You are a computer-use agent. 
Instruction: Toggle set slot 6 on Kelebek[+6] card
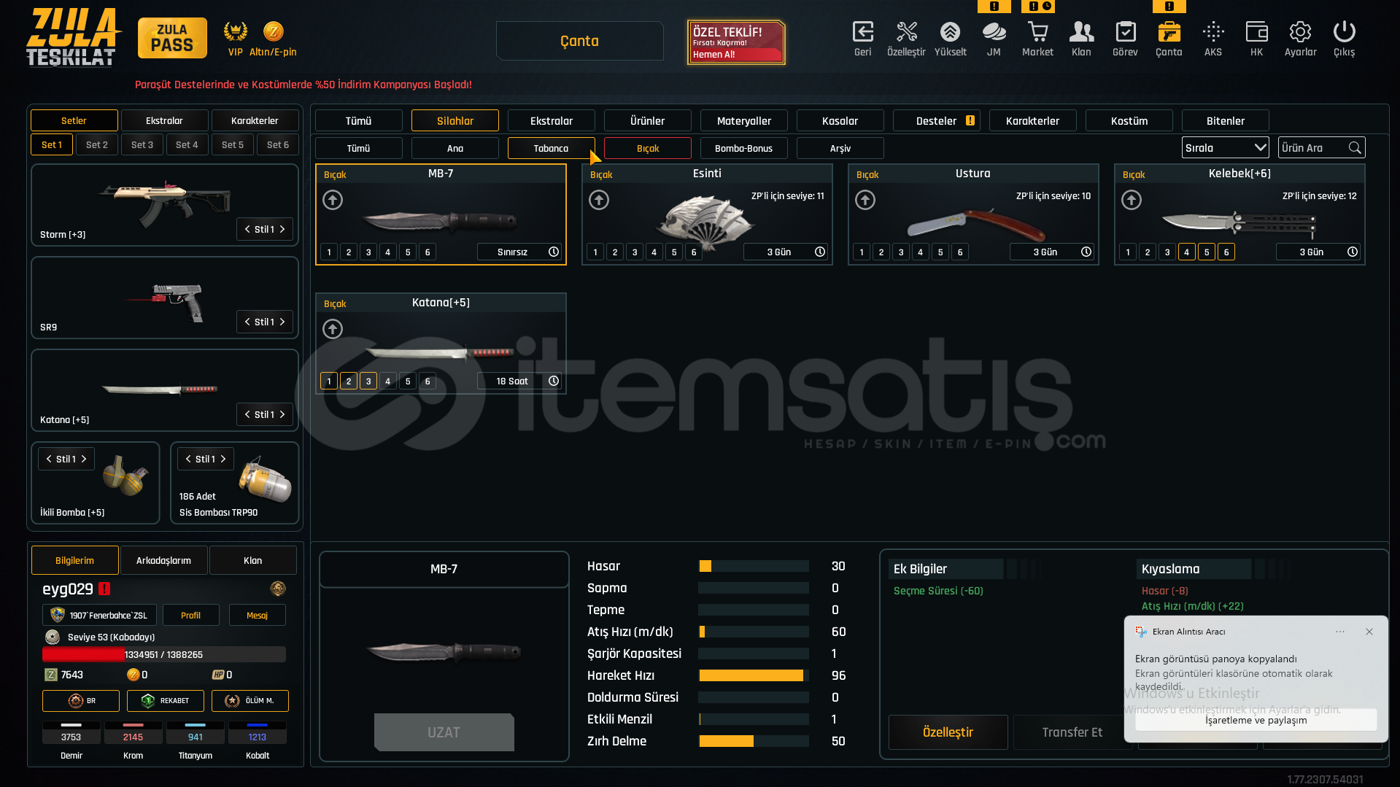tap(1226, 252)
